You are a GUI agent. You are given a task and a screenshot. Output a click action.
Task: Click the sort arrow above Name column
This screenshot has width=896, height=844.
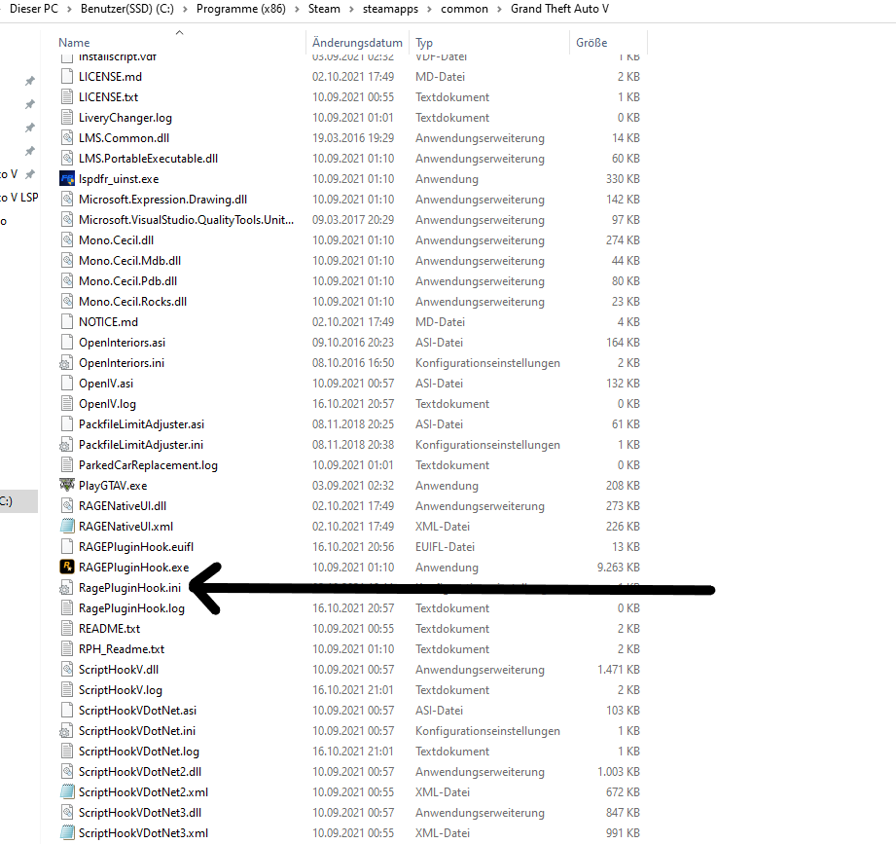pos(179,32)
